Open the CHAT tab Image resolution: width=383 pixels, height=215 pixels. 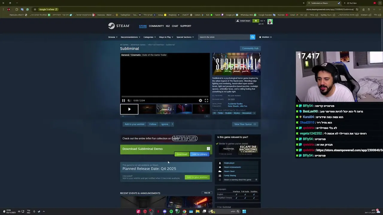175,26
